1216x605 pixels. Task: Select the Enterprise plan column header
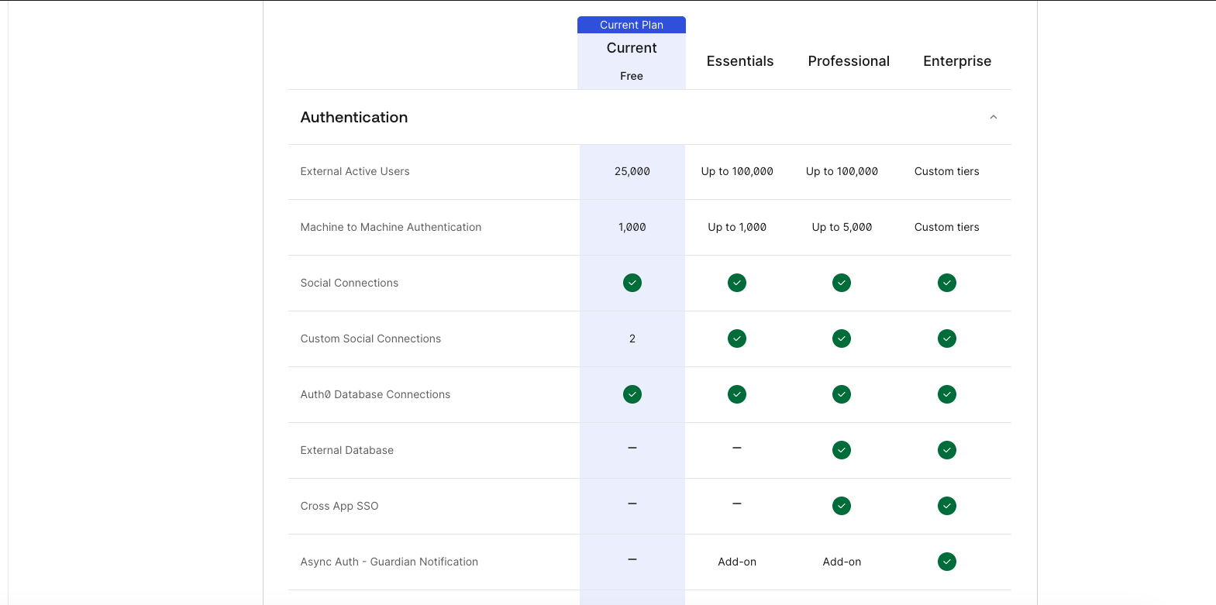pos(957,61)
